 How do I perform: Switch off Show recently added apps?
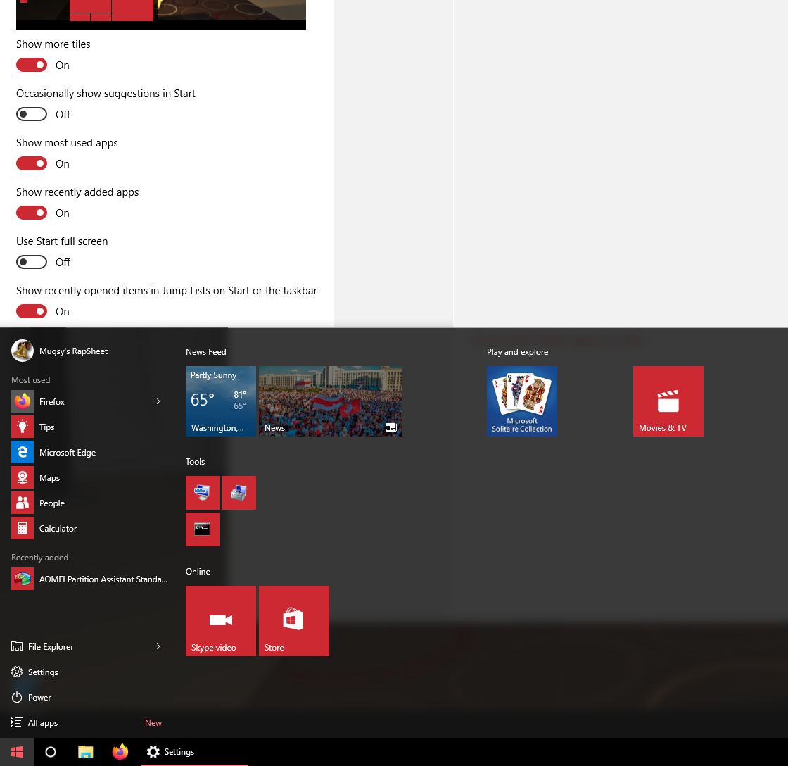coord(32,213)
